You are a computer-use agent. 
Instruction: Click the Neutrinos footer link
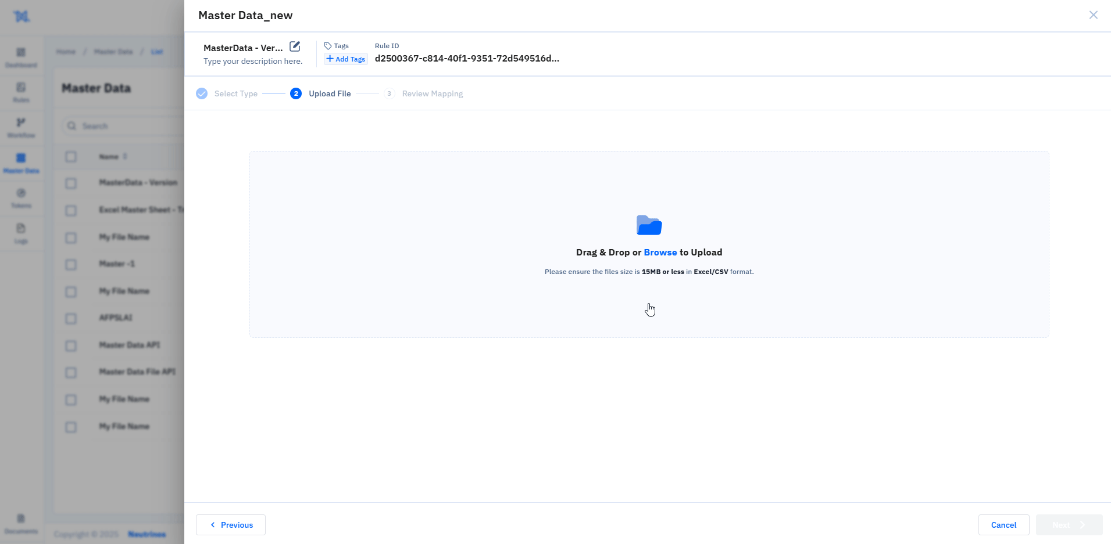point(147,534)
